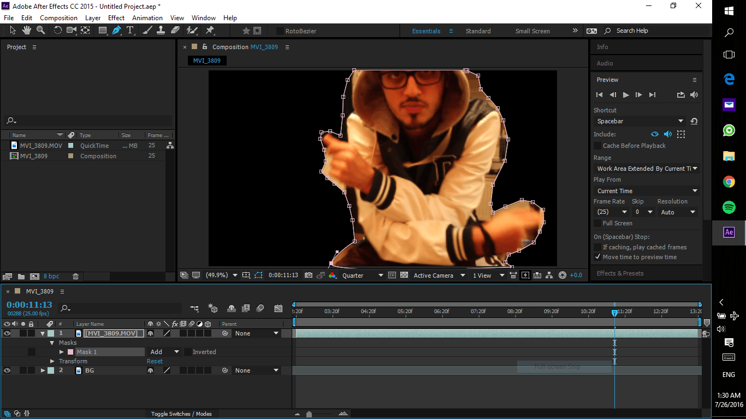Toggle visibility of the BG layer
This screenshot has width=746, height=419.
[7, 370]
